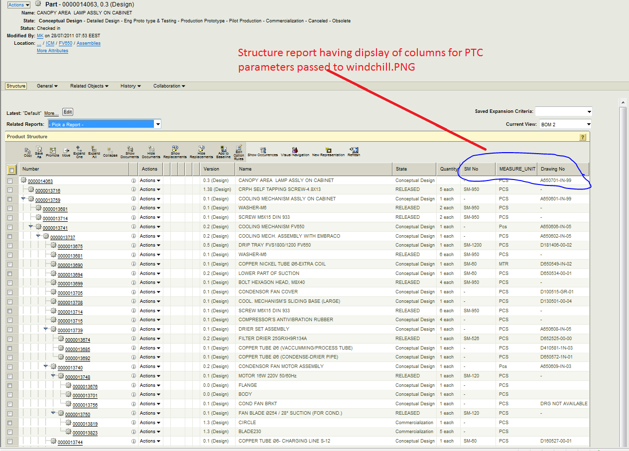Click the Quantity column header
The height and width of the screenshot is (451, 629).
click(x=449, y=169)
